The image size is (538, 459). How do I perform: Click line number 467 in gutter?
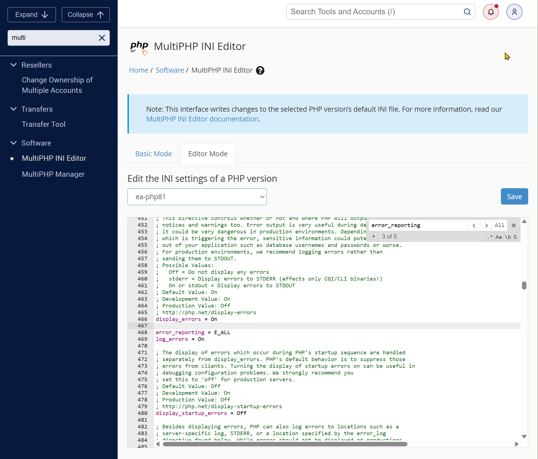142,326
